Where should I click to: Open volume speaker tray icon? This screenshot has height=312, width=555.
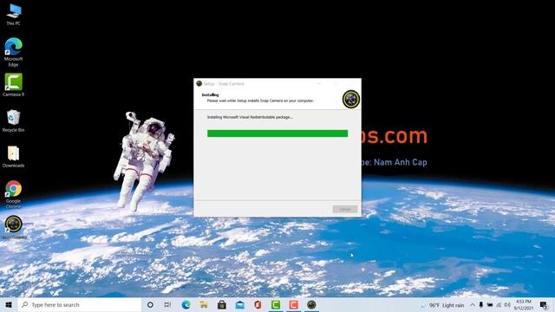click(x=507, y=305)
